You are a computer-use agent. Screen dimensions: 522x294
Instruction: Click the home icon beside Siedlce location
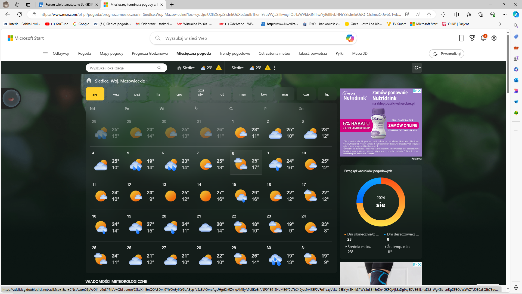pyautogui.click(x=179, y=68)
